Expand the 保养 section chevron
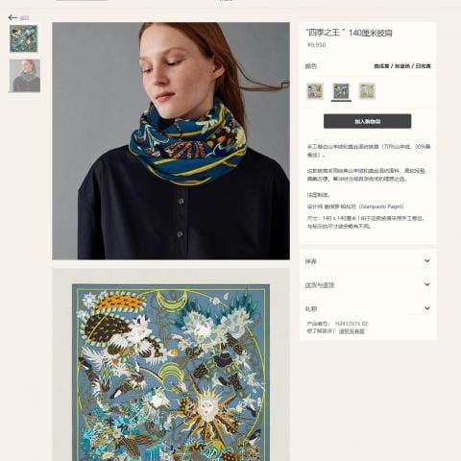 pyautogui.click(x=426, y=260)
